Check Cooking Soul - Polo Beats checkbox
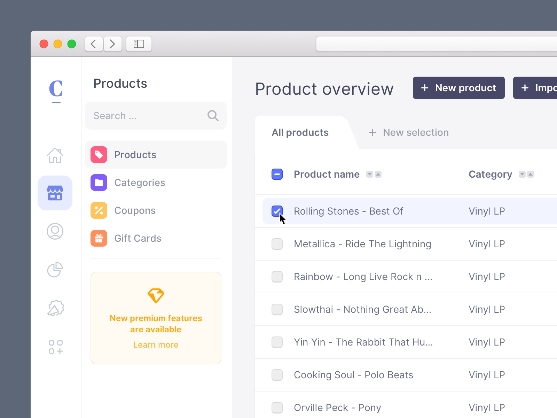557x418 pixels. (x=277, y=375)
